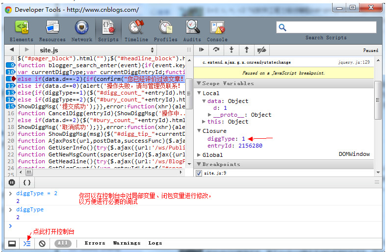
Task: Collapse the Closure scope
Action: click(x=200, y=131)
